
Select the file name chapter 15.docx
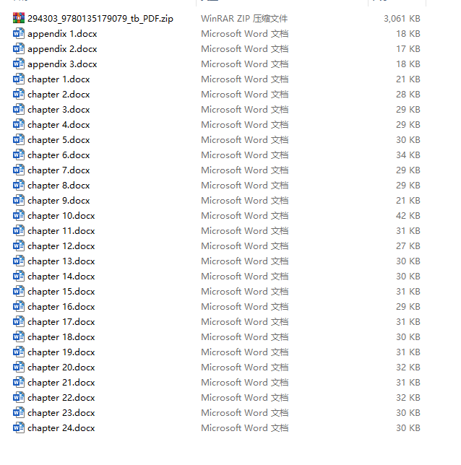pyautogui.click(x=61, y=292)
